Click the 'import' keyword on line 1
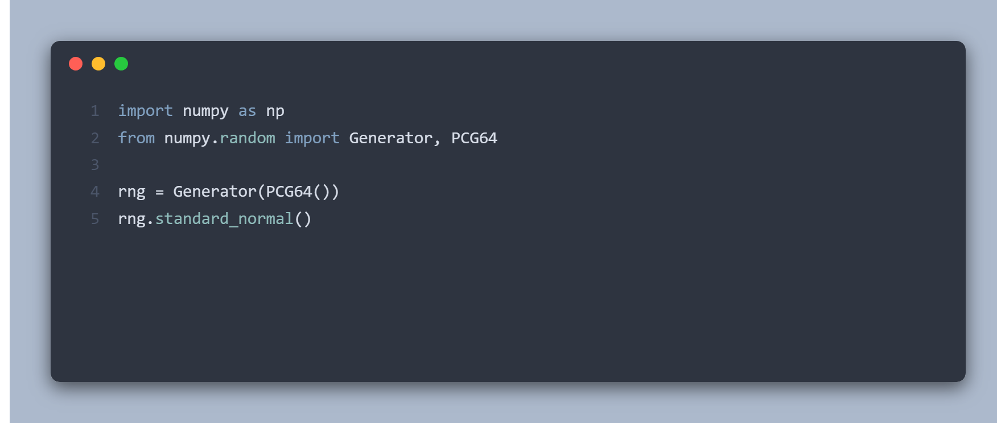Image resolution: width=997 pixels, height=423 pixels. coord(145,111)
